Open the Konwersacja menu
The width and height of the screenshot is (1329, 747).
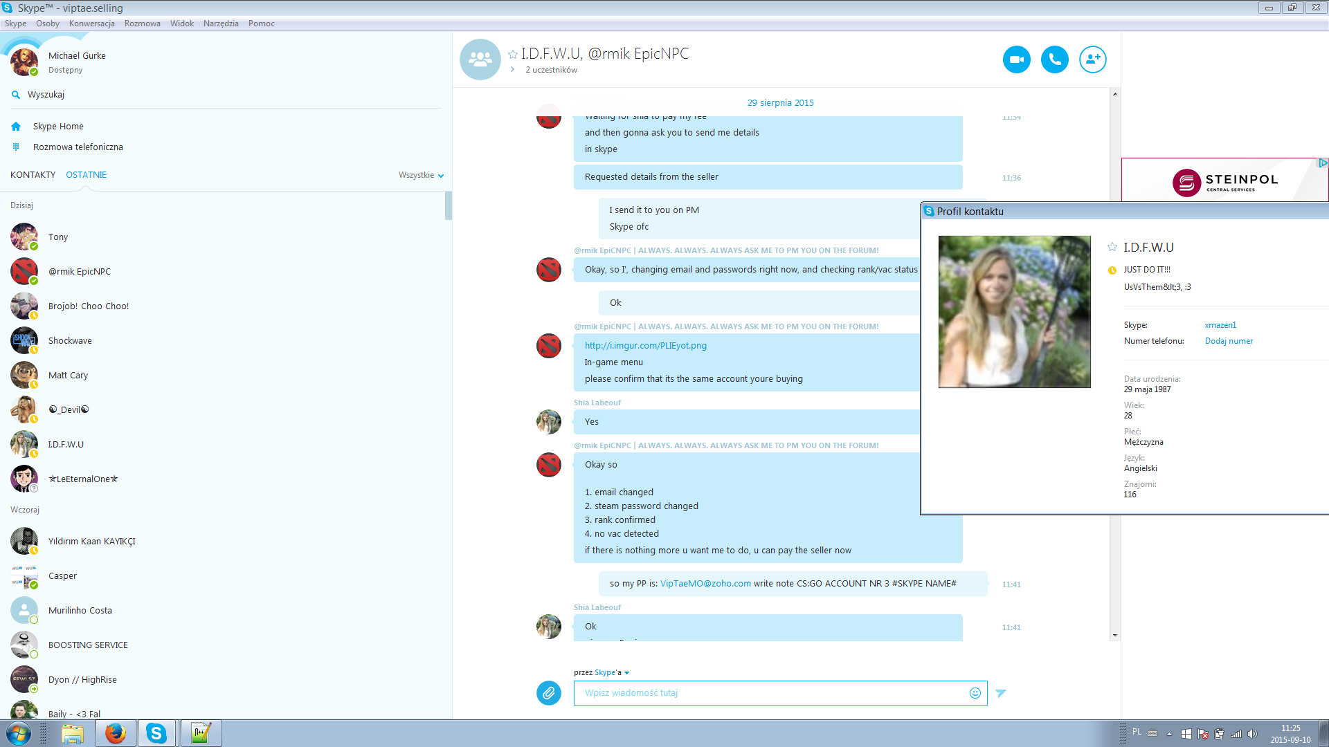tap(92, 24)
